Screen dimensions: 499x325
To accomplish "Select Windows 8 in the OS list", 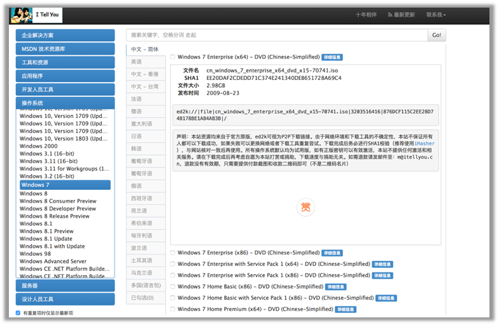I will point(33,194).
